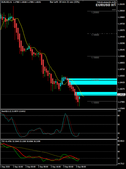The image size is (126, 169).
Task: Click 1.19575 on the price axis
Action: coord(121,30)
